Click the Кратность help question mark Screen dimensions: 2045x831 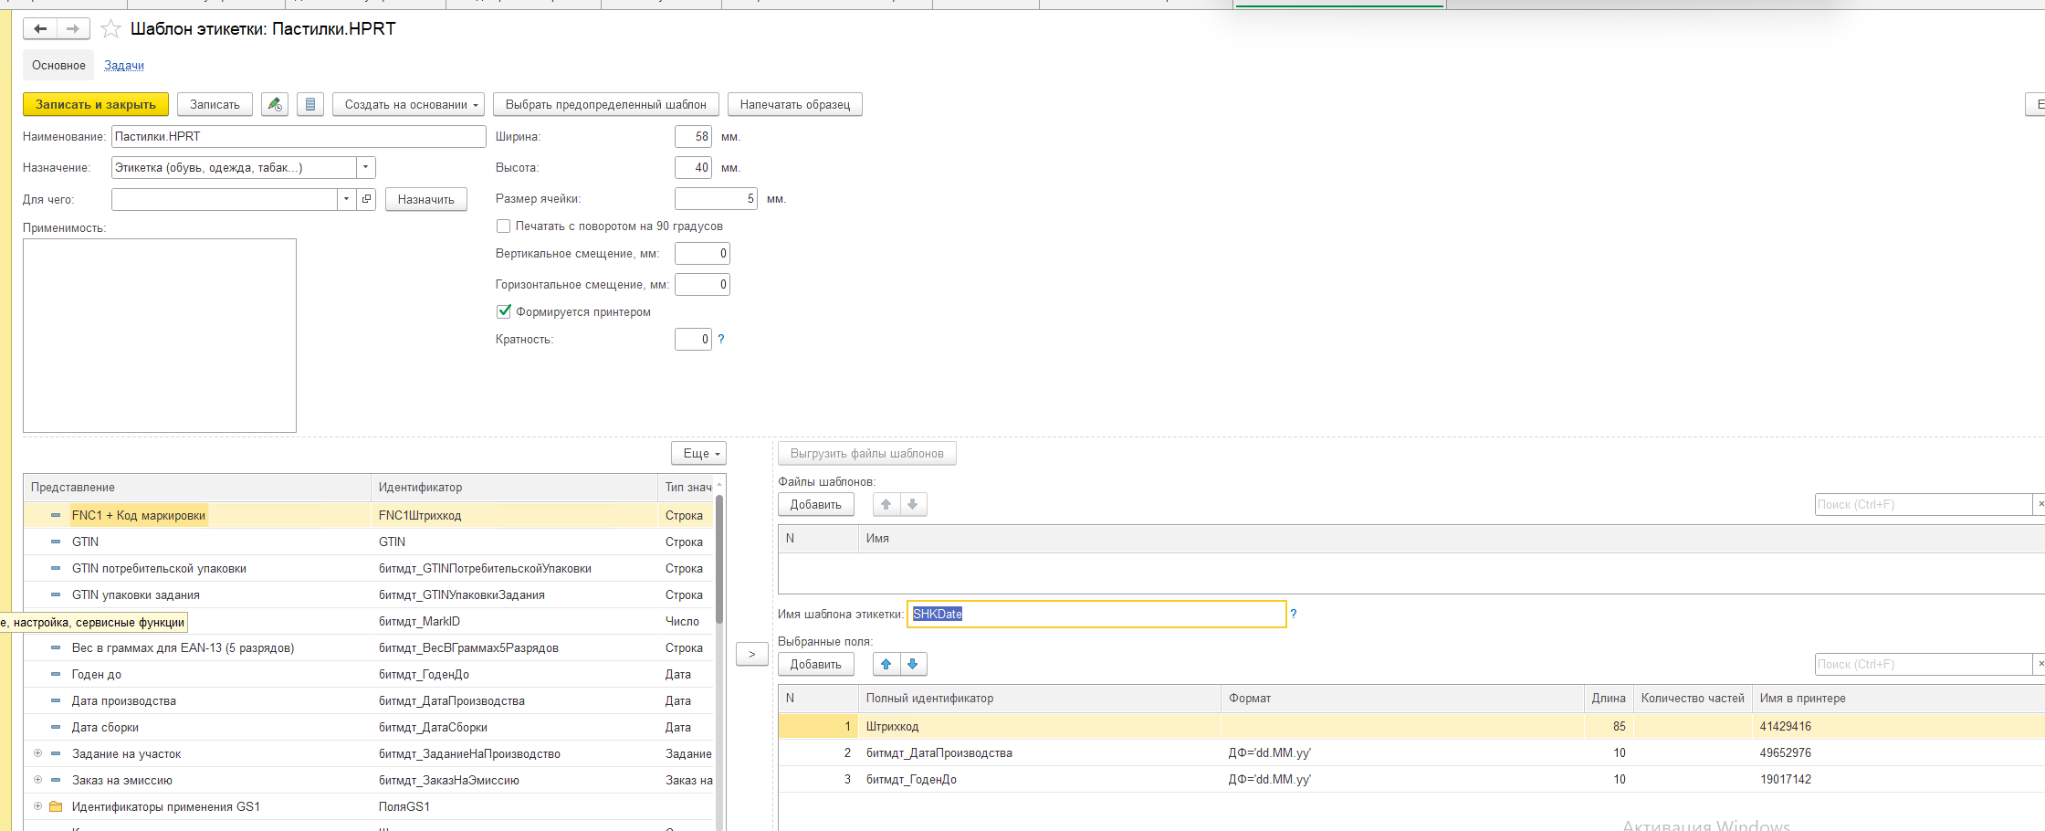721,339
